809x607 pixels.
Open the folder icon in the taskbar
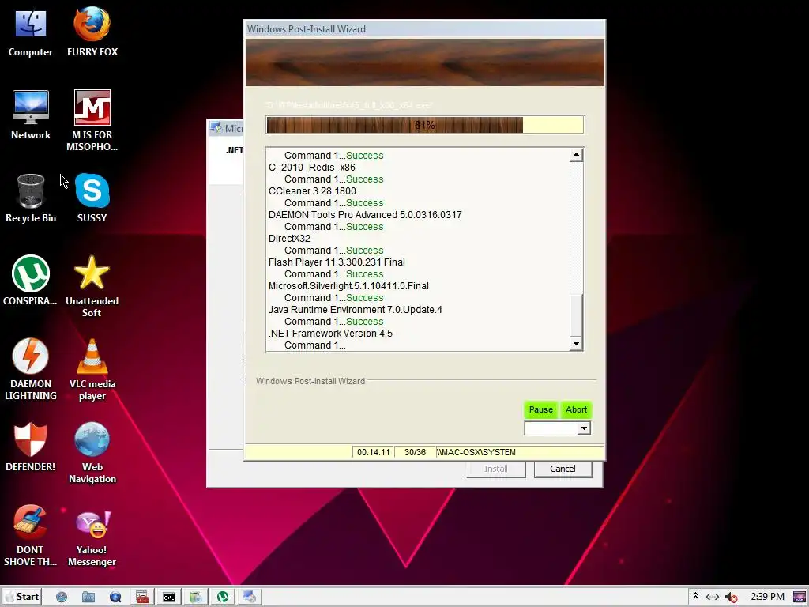[88, 598]
